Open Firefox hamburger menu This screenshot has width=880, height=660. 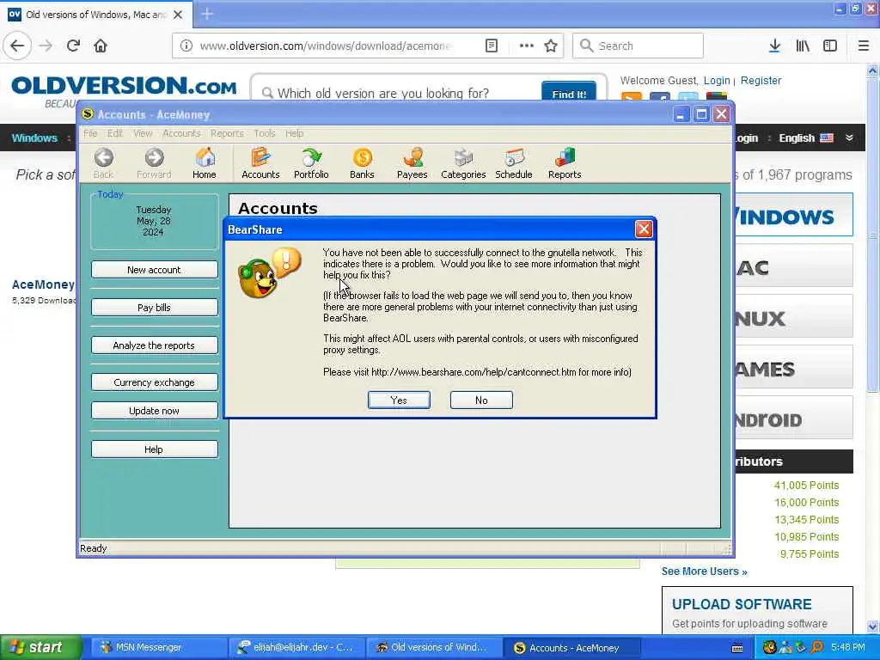click(x=863, y=46)
